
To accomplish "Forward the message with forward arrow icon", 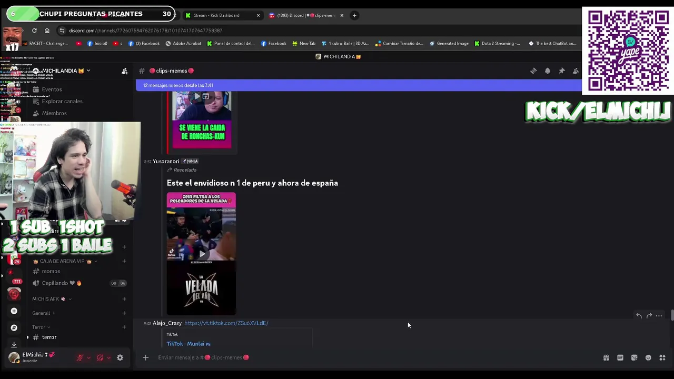I will (649, 316).
